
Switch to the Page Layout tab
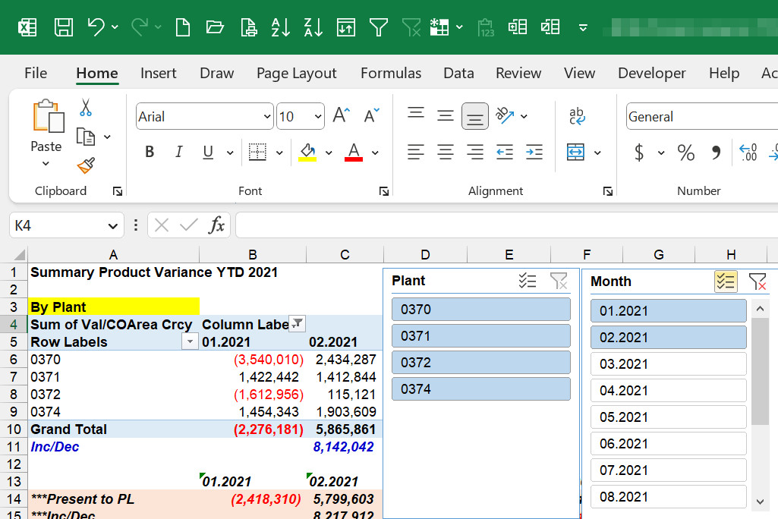[296, 74]
